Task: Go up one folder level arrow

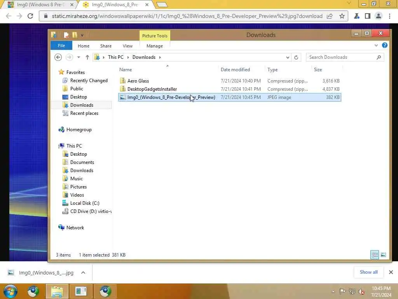Action: 87,57
